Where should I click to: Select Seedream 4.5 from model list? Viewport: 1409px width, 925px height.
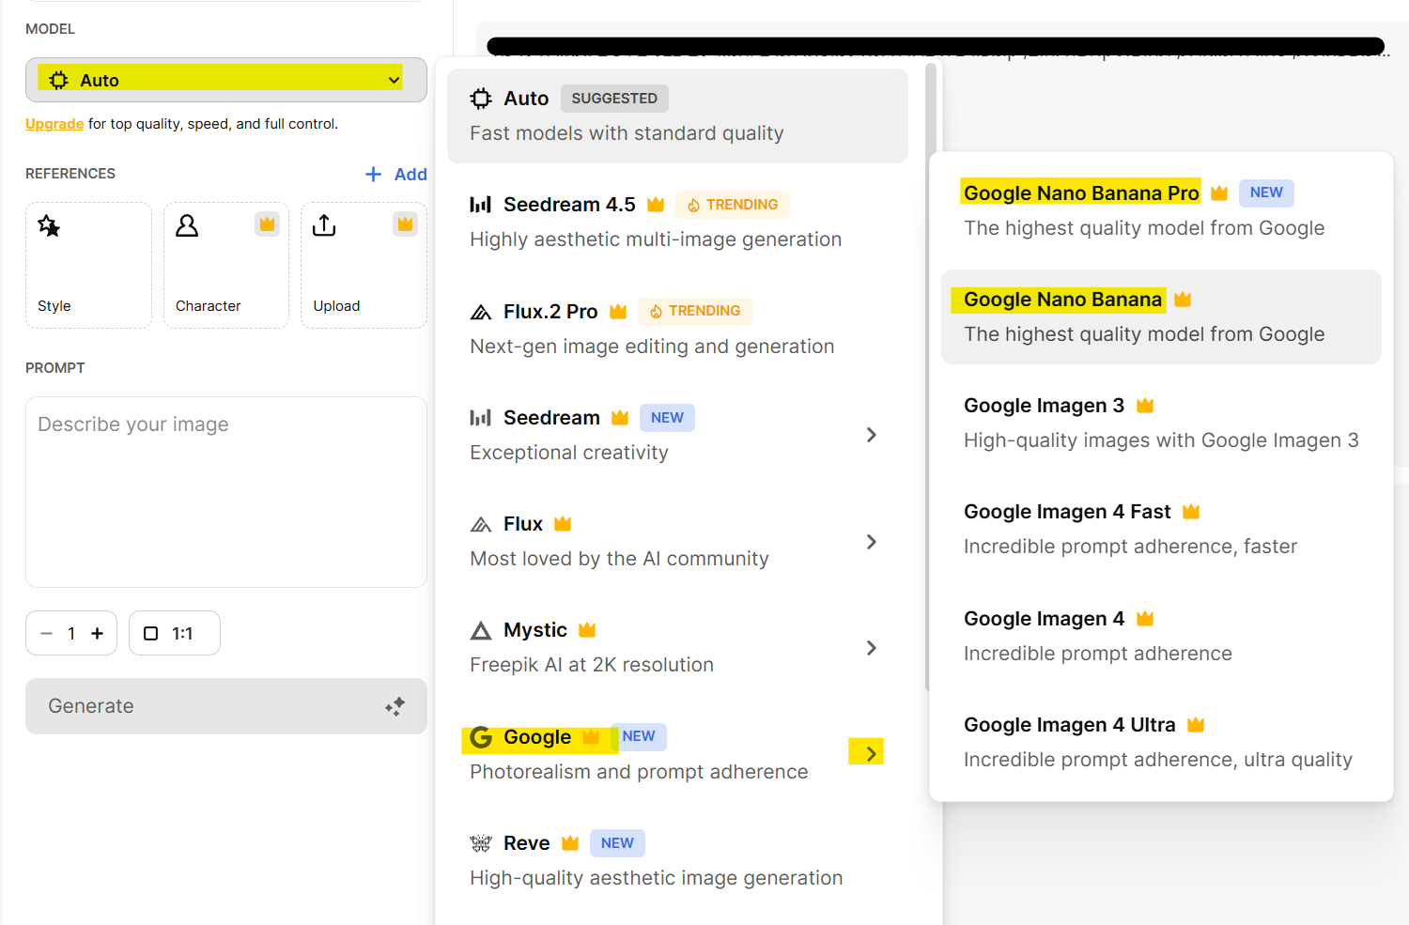tap(569, 205)
